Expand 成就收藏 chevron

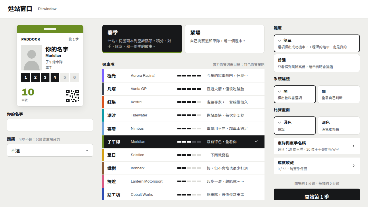point(354,166)
